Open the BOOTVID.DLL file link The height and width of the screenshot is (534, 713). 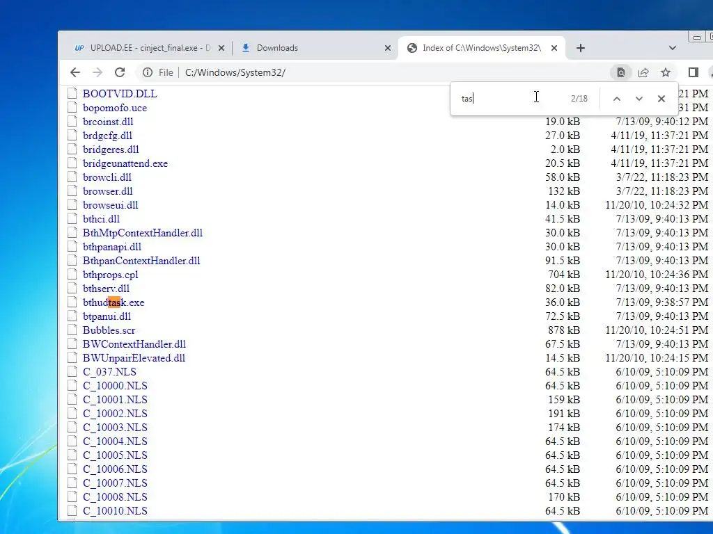(120, 94)
